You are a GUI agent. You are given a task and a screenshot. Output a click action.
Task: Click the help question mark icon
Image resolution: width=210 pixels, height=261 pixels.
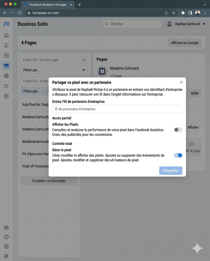pyautogui.click(x=6, y=237)
